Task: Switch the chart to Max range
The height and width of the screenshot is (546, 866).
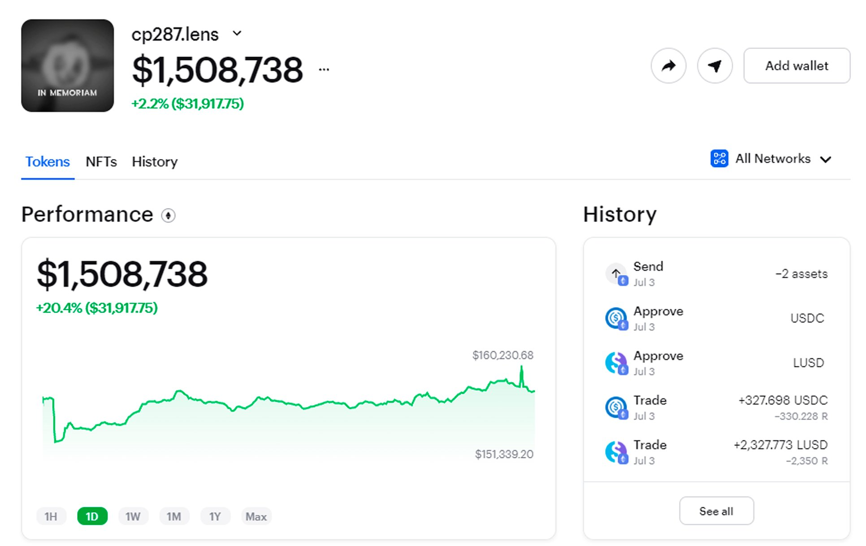Action: pos(256,516)
